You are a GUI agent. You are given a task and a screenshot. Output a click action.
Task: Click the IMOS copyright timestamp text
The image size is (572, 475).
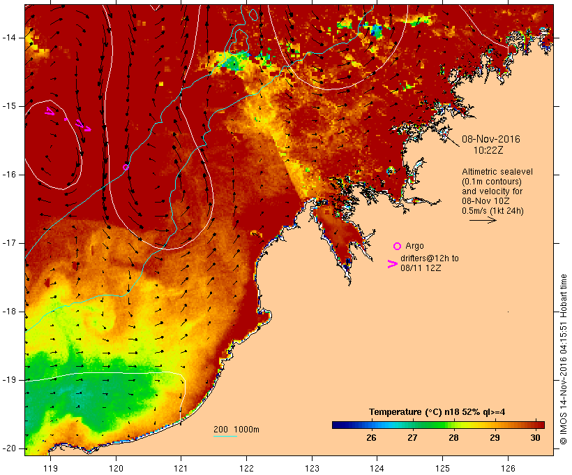(x=563, y=359)
